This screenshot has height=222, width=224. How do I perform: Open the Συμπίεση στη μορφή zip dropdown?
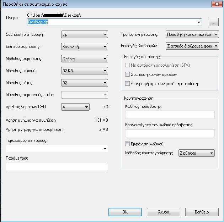[84, 34]
